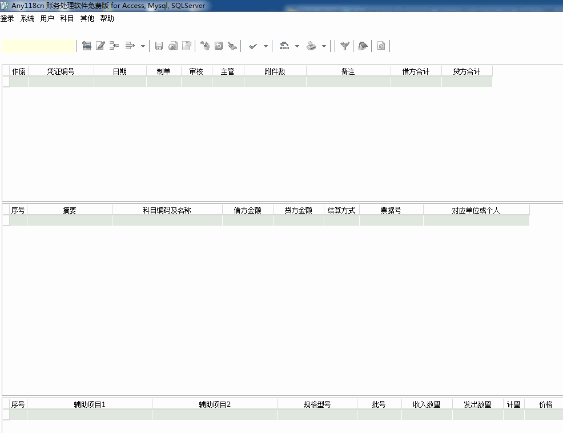Screen dimensions: 563x433
Task: Open the 用户 menu
Action: coord(47,18)
